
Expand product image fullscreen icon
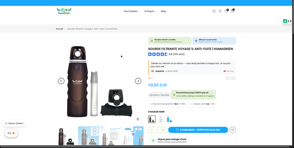(138, 119)
